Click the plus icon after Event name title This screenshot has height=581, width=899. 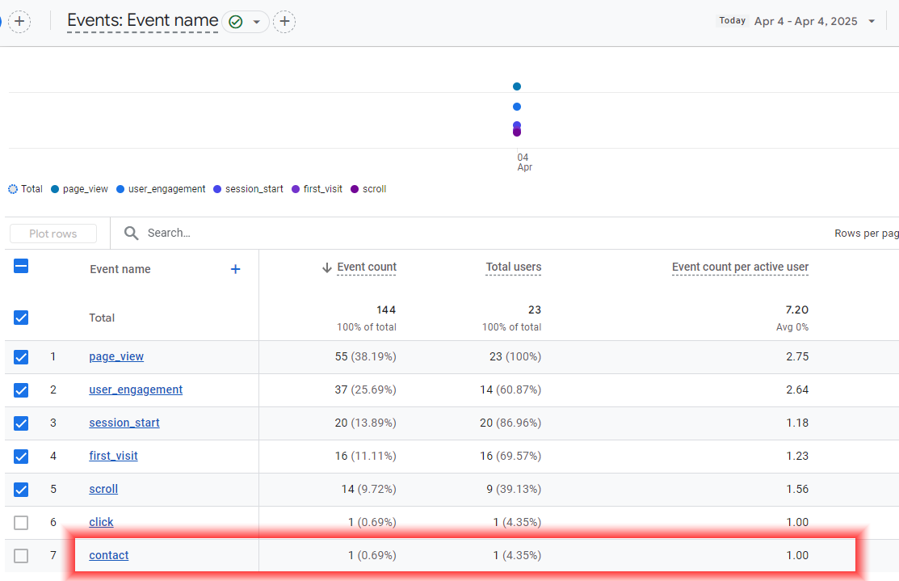[x=284, y=22]
